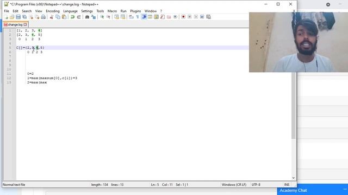Click line 11 text '0=2'

[x=30, y=74]
